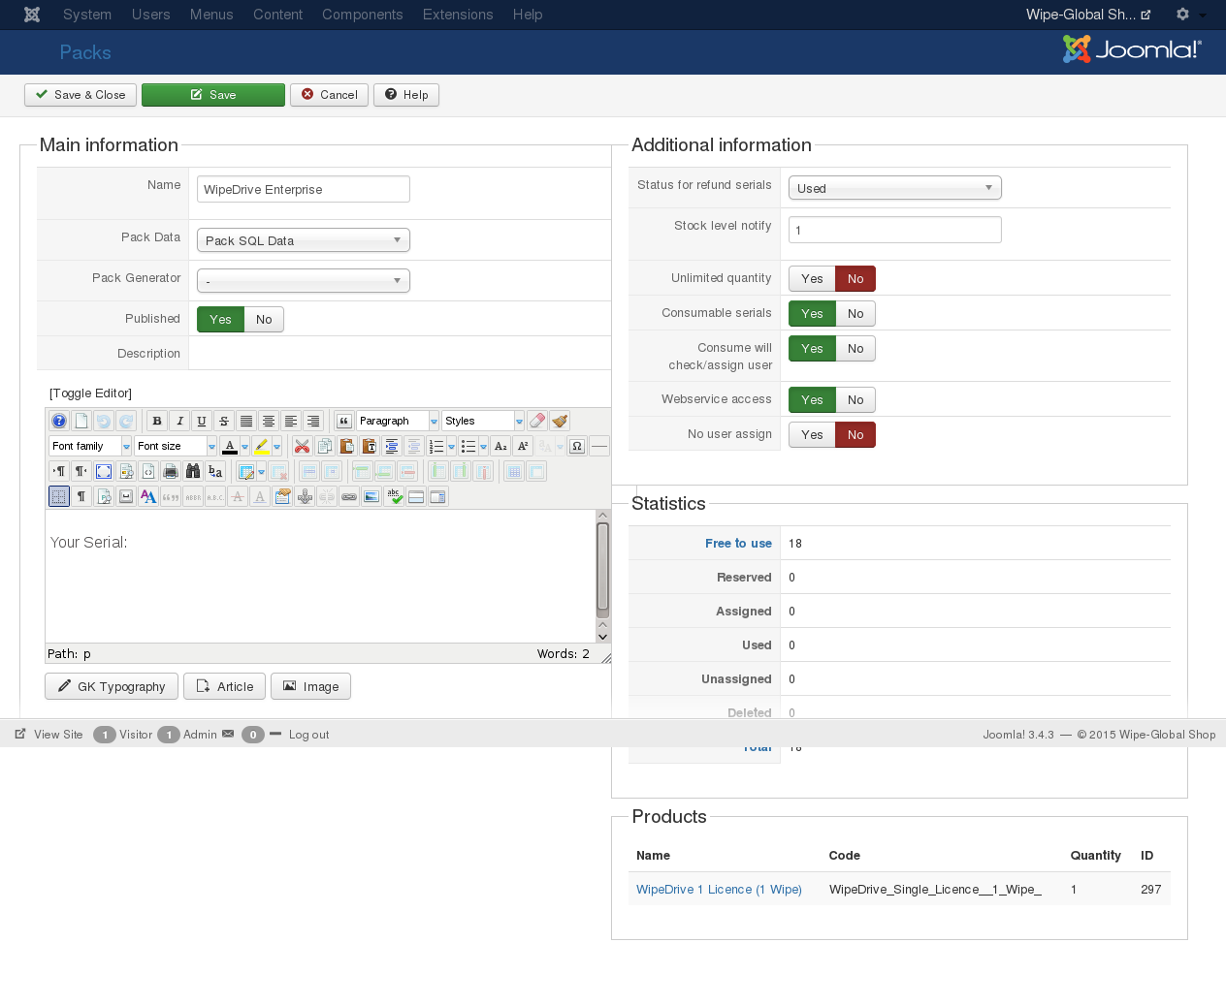Set Consume will check/assign user to No

[x=855, y=349]
